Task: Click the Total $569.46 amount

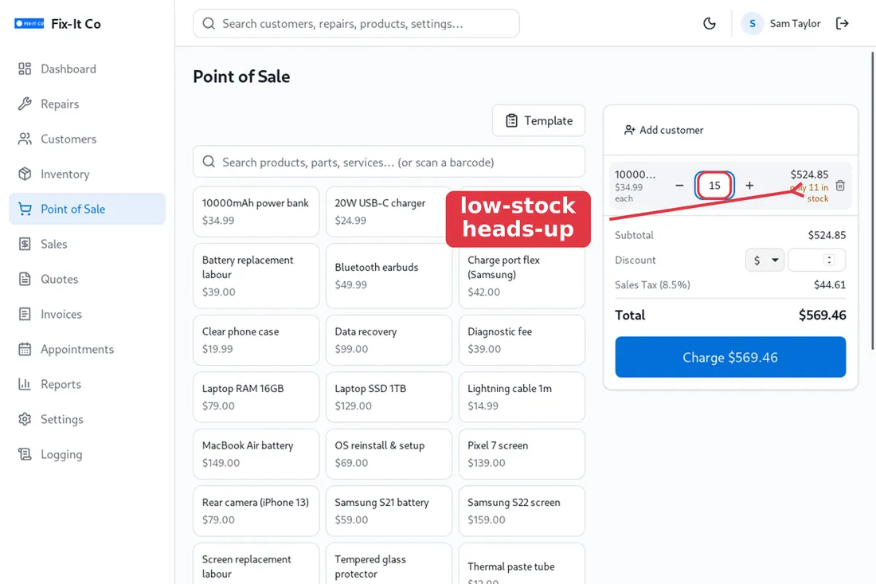Action: tap(822, 316)
